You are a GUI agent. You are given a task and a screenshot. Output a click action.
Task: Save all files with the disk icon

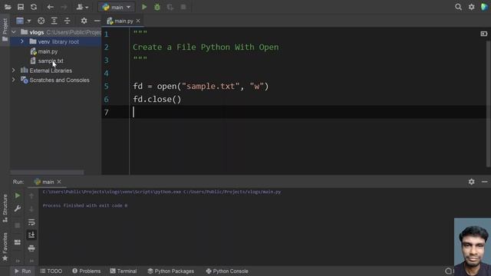click(x=21, y=7)
